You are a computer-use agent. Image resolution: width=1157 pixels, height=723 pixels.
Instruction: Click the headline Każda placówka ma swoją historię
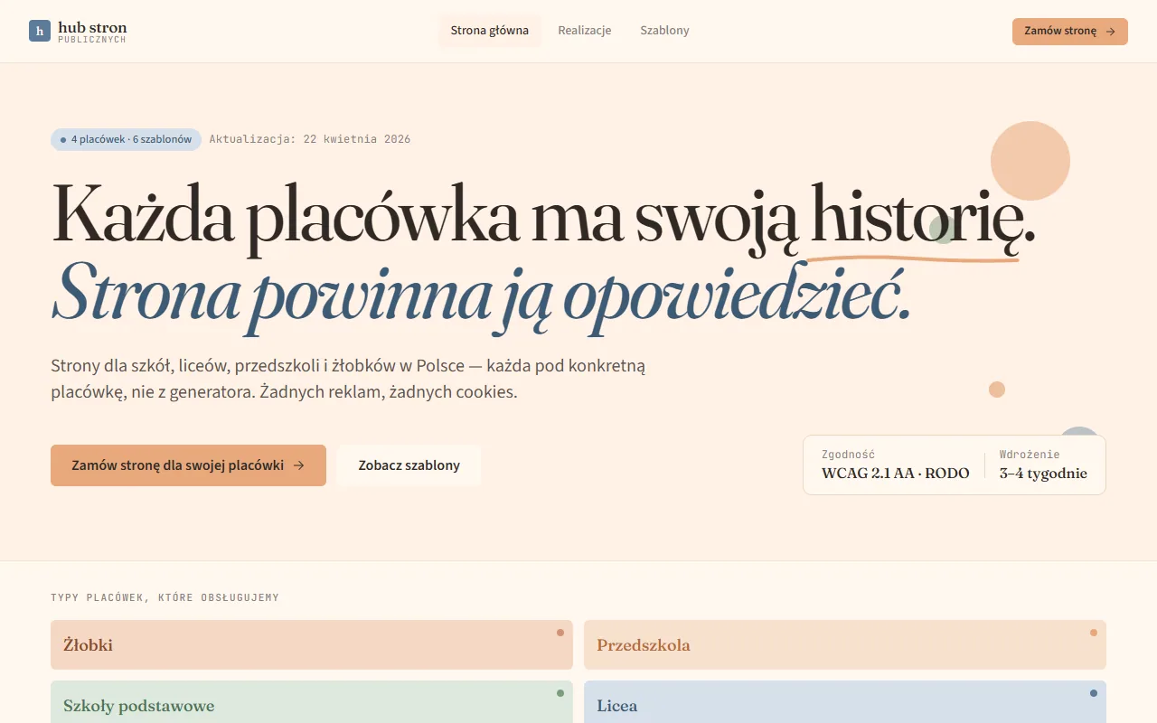click(x=543, y=217)
